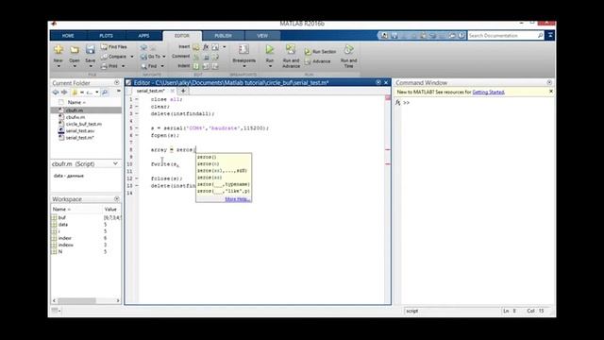Viewport: 604px width, 340px height.
Task: Select circle_buf_test.m in Current Folder
Action: click(x=84, y=124)
